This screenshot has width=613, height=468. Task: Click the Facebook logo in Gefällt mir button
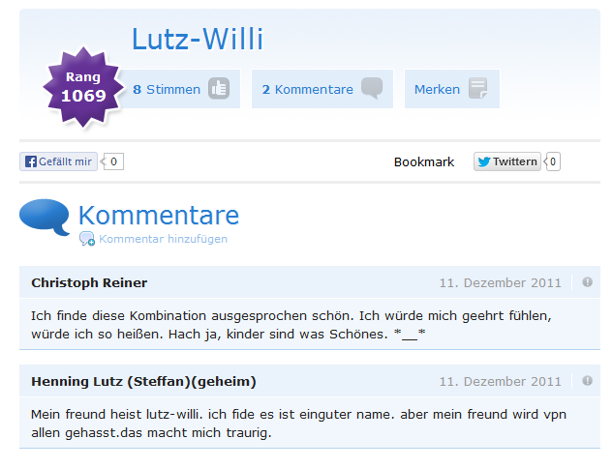pos(30,161)
